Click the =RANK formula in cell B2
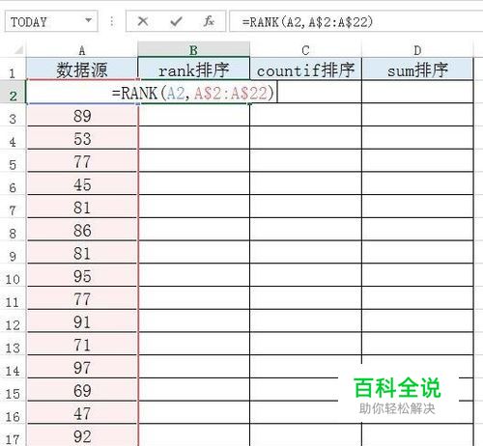The height and width of the screenshot is (446, 483). 193,94
